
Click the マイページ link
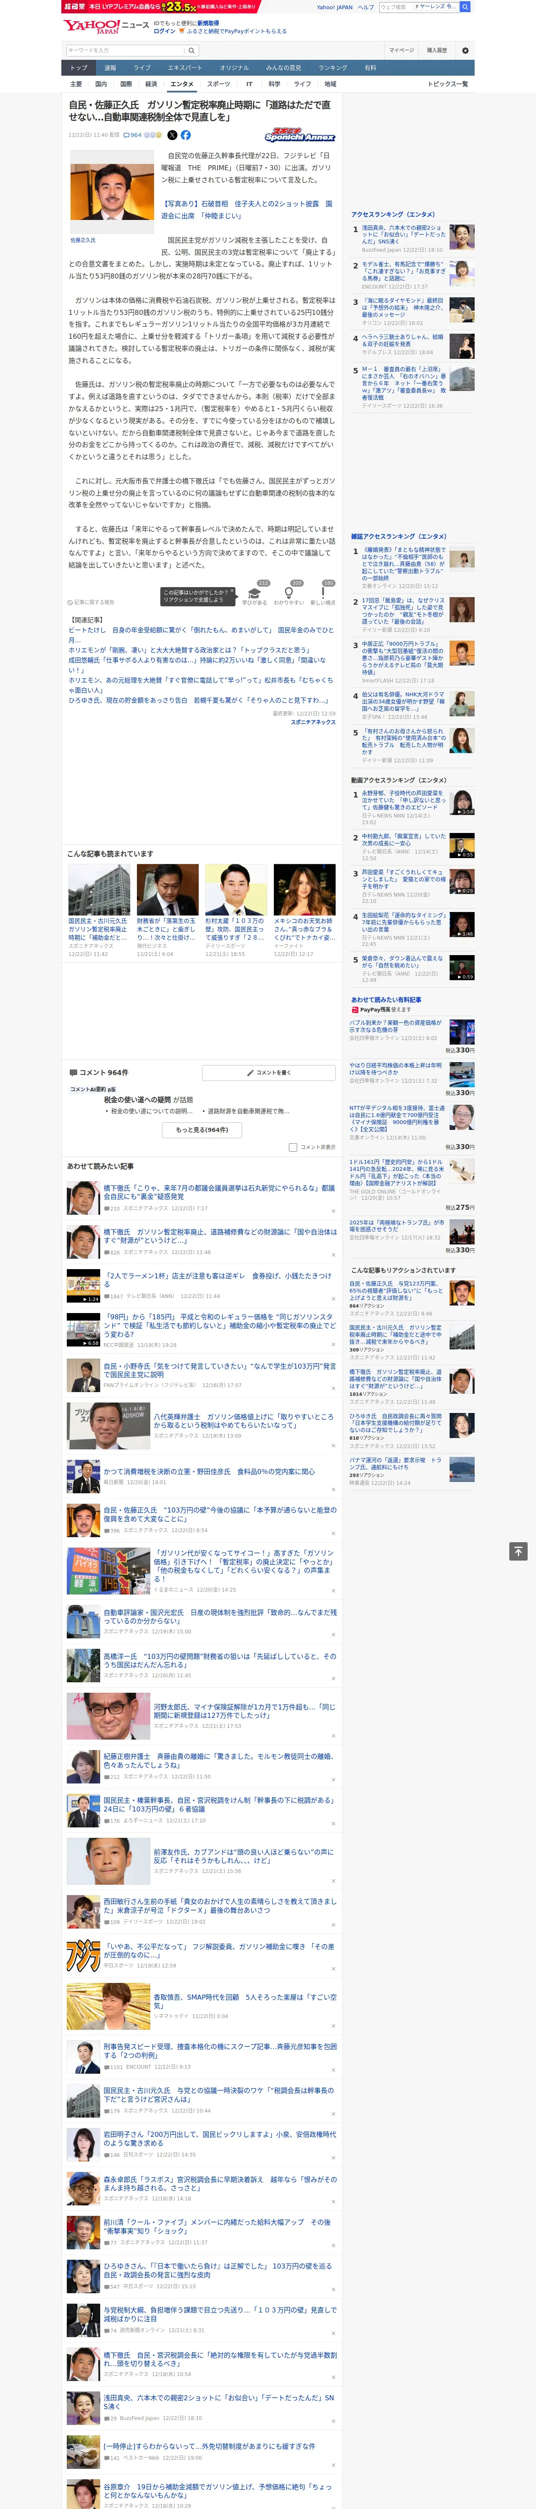click(401, 51)
